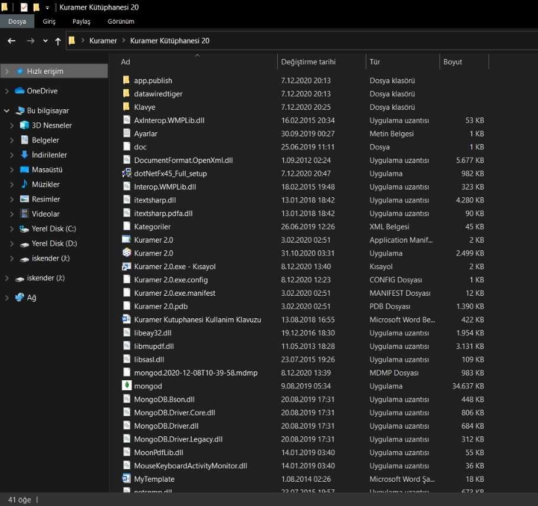Select the Kuramer 2.0.pdb file name
538x506 pixels.
point(160,306)
